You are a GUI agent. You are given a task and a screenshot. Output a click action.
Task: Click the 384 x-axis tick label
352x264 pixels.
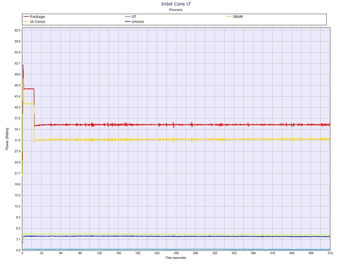(253, 253)
